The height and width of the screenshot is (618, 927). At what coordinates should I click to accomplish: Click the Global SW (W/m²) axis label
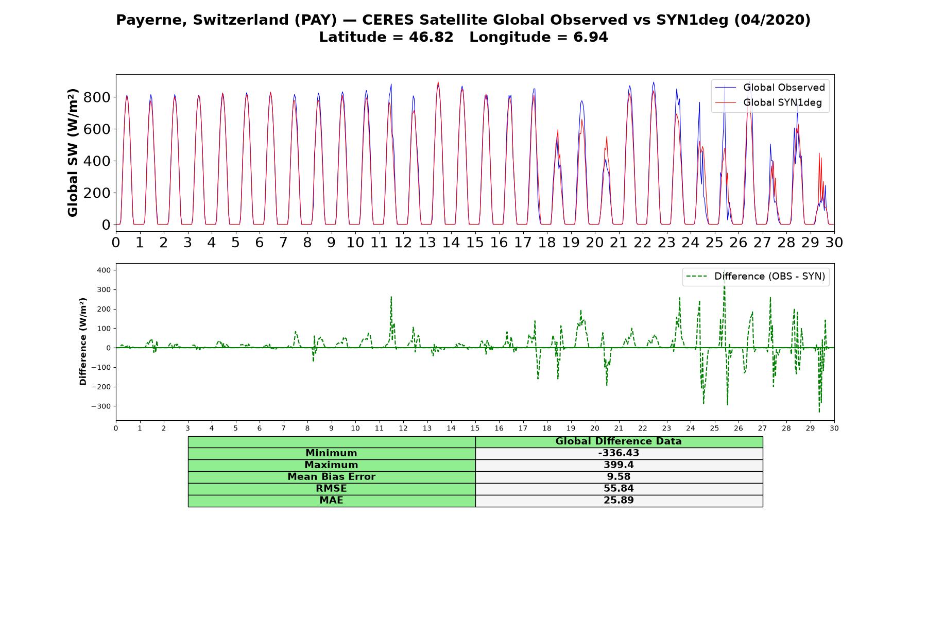73,152
